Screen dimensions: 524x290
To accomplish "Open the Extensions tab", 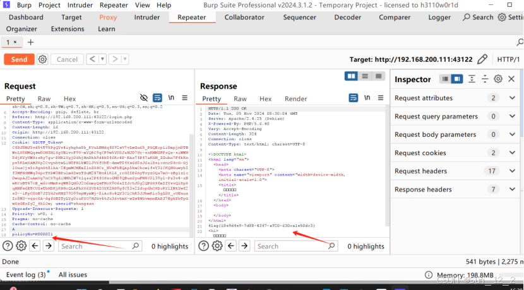I will pyautogui.click(x=68, y=29).
